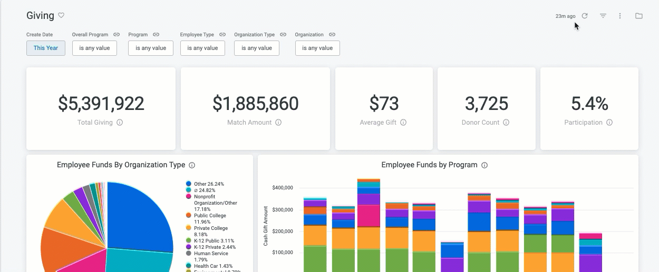
Task: Click the $400,000 axis label
Action: 283,188
